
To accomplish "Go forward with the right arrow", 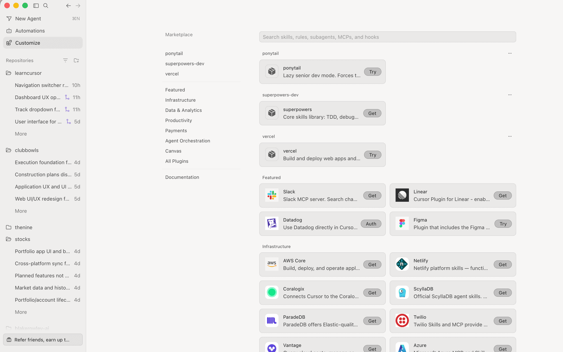I will [78, 6].
